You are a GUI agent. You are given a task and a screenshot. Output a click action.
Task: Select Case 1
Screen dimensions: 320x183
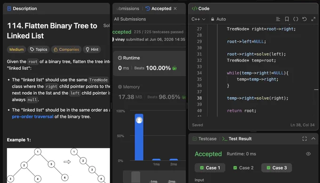point(210,168)
